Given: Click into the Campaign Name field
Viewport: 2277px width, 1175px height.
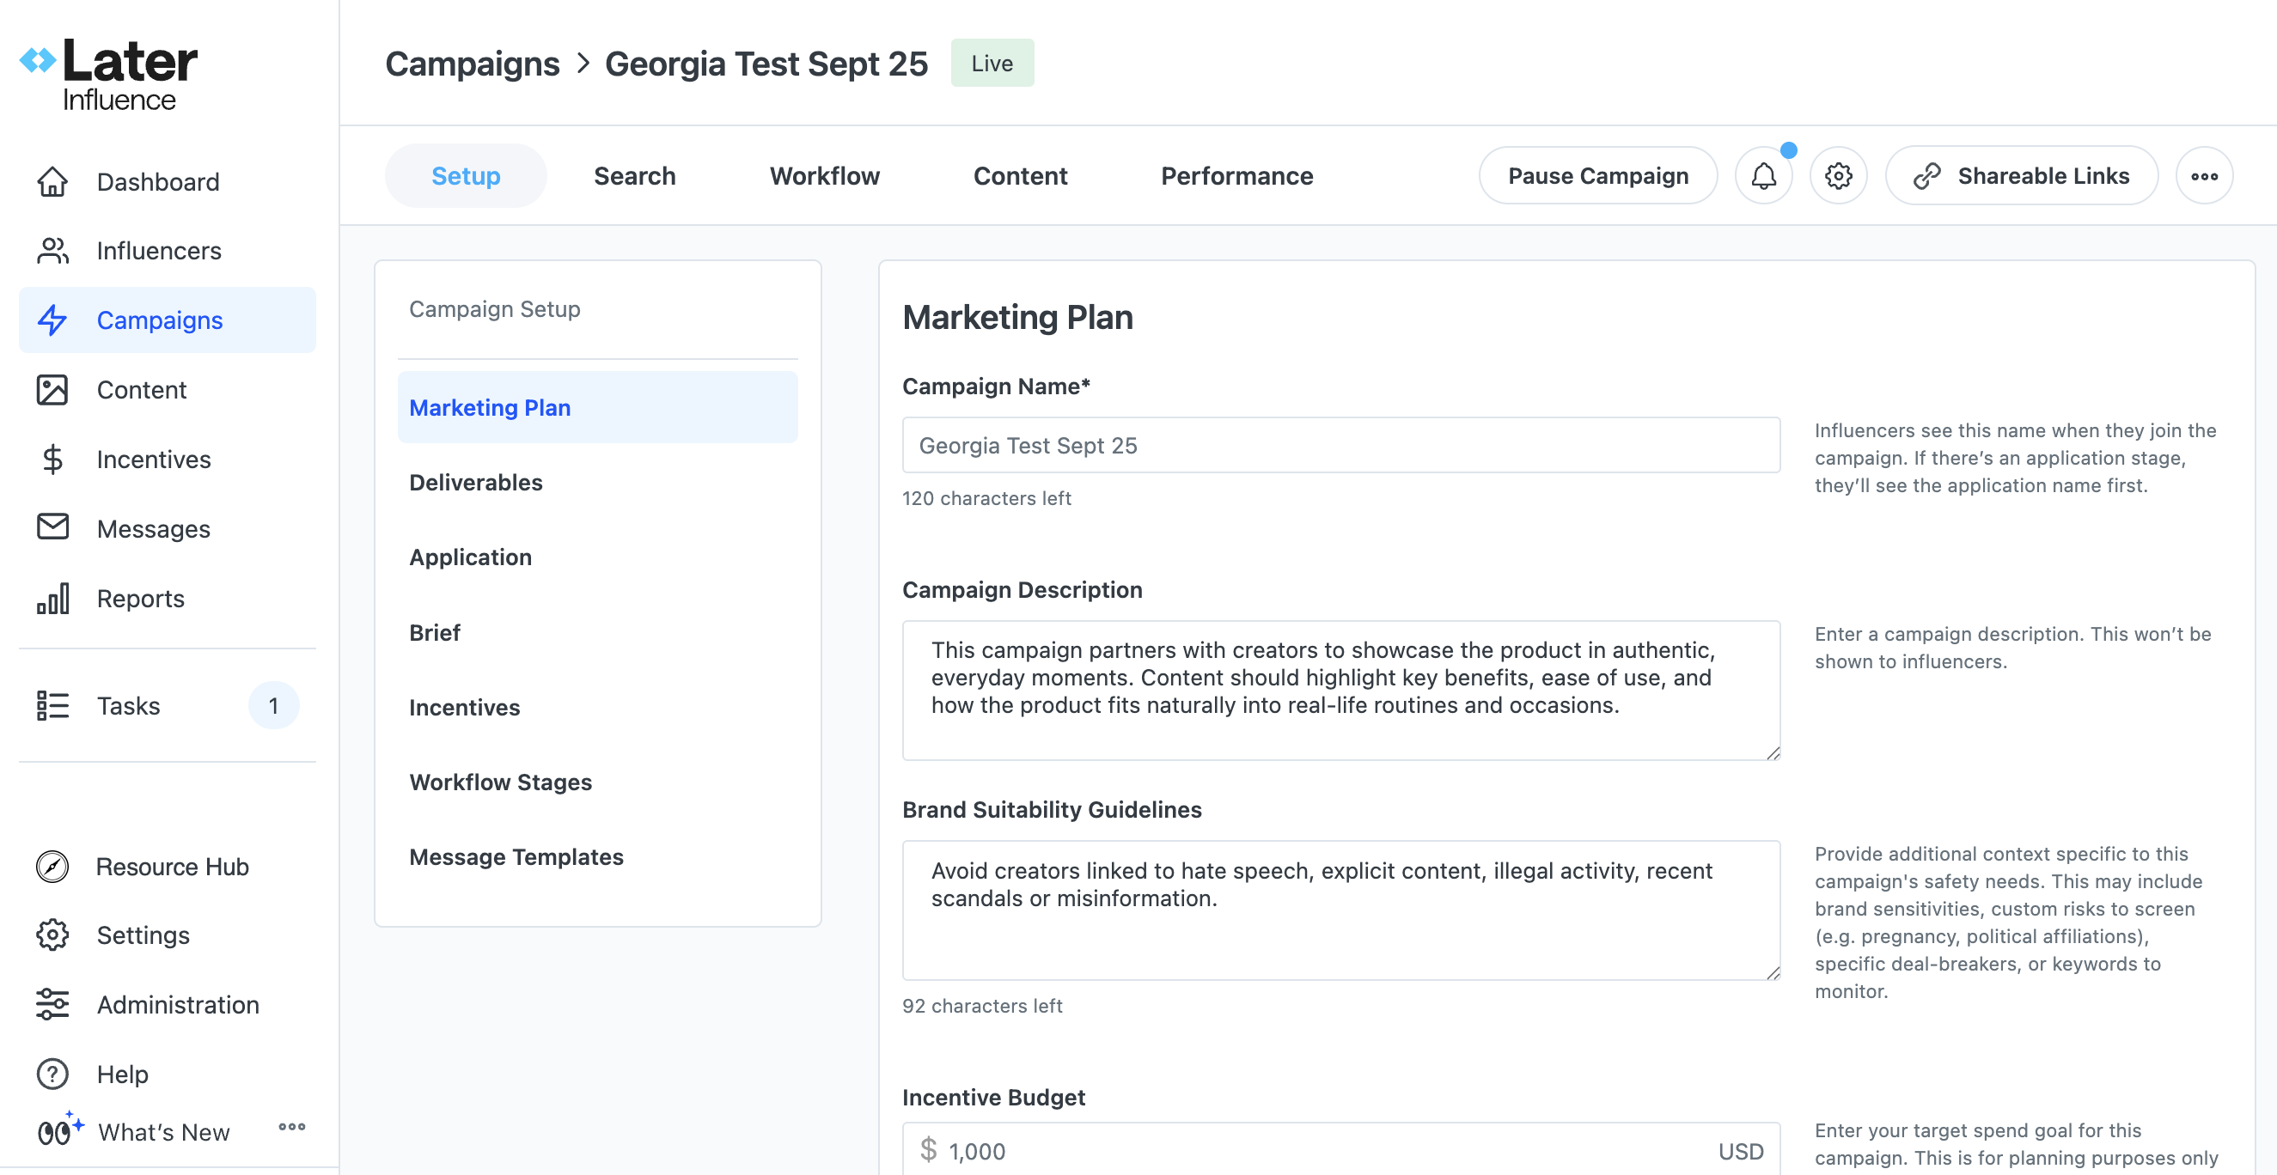Looking at the screenshot, I should (x=1340, y=445).
